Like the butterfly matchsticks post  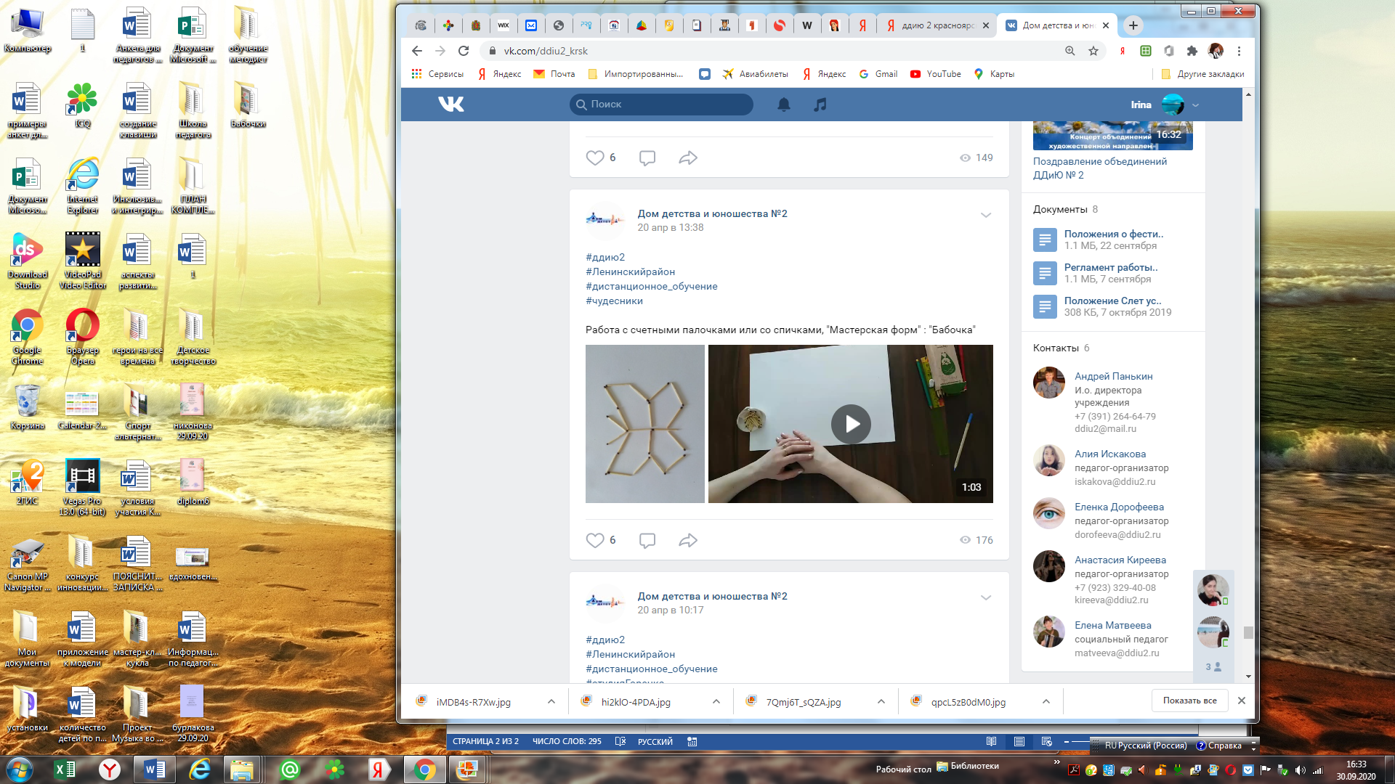[595, 540]
